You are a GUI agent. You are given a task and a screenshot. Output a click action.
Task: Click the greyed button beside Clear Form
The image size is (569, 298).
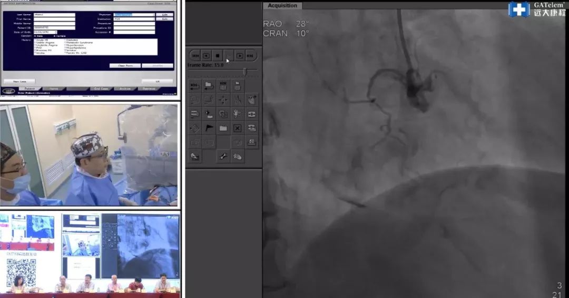(158, 66)
